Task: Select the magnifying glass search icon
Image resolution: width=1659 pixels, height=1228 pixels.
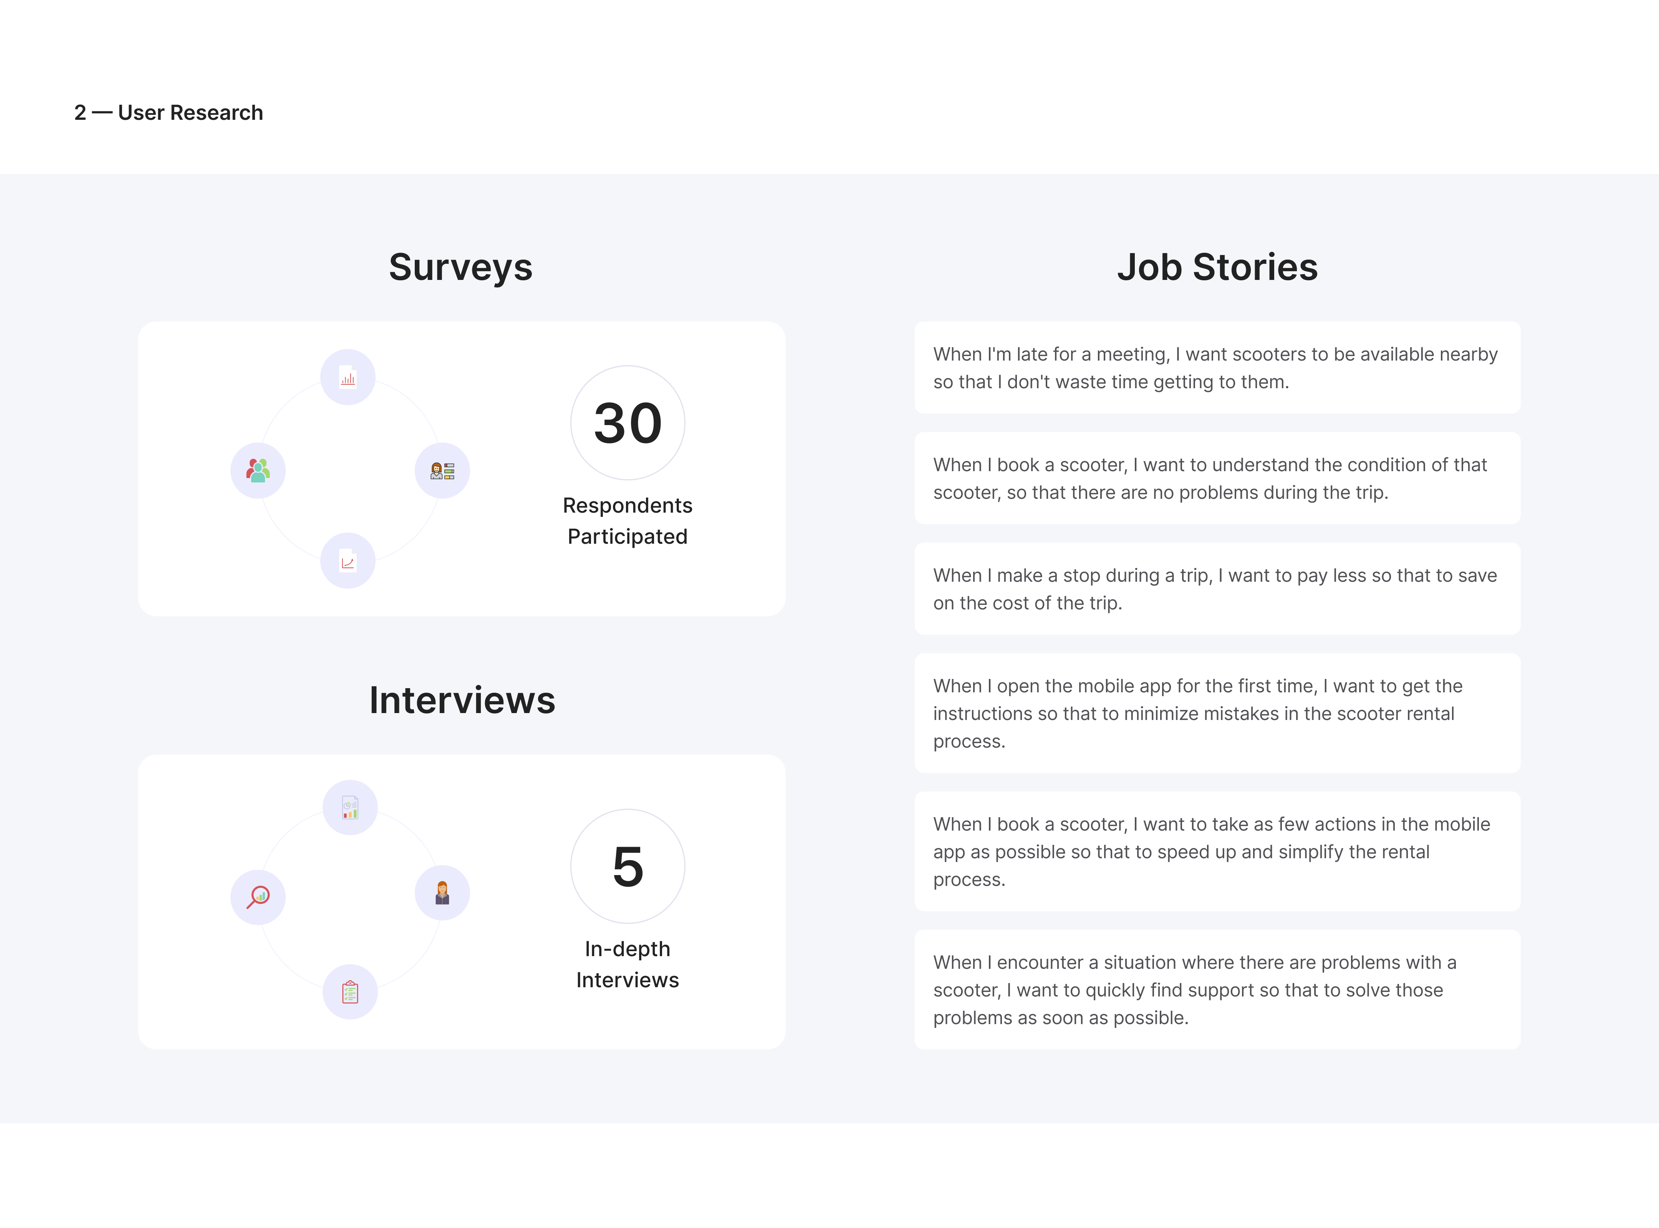Action: (258, 897)
